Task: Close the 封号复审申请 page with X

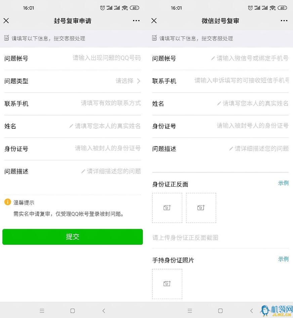Action: pos(6,20)
